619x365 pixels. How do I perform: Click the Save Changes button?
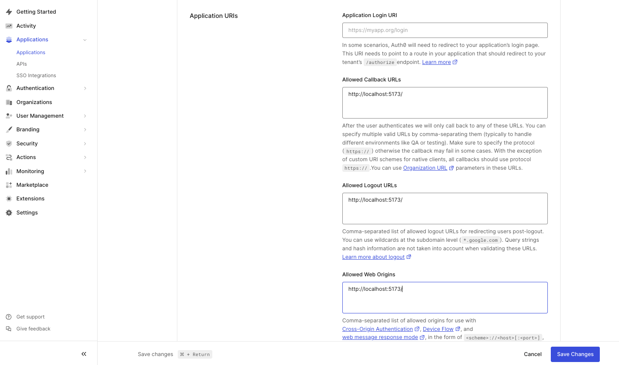click(575, 354)
